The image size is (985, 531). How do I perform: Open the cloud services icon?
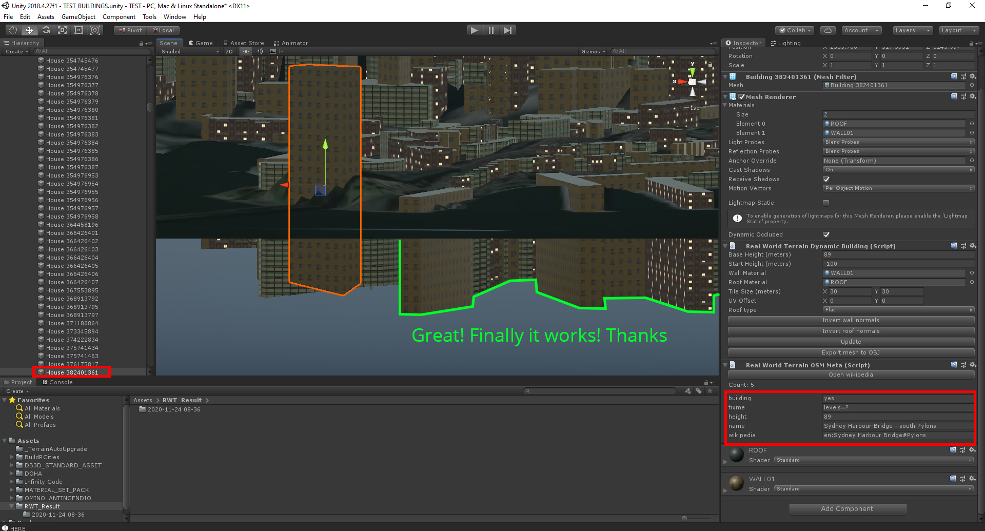click(828, 30)
